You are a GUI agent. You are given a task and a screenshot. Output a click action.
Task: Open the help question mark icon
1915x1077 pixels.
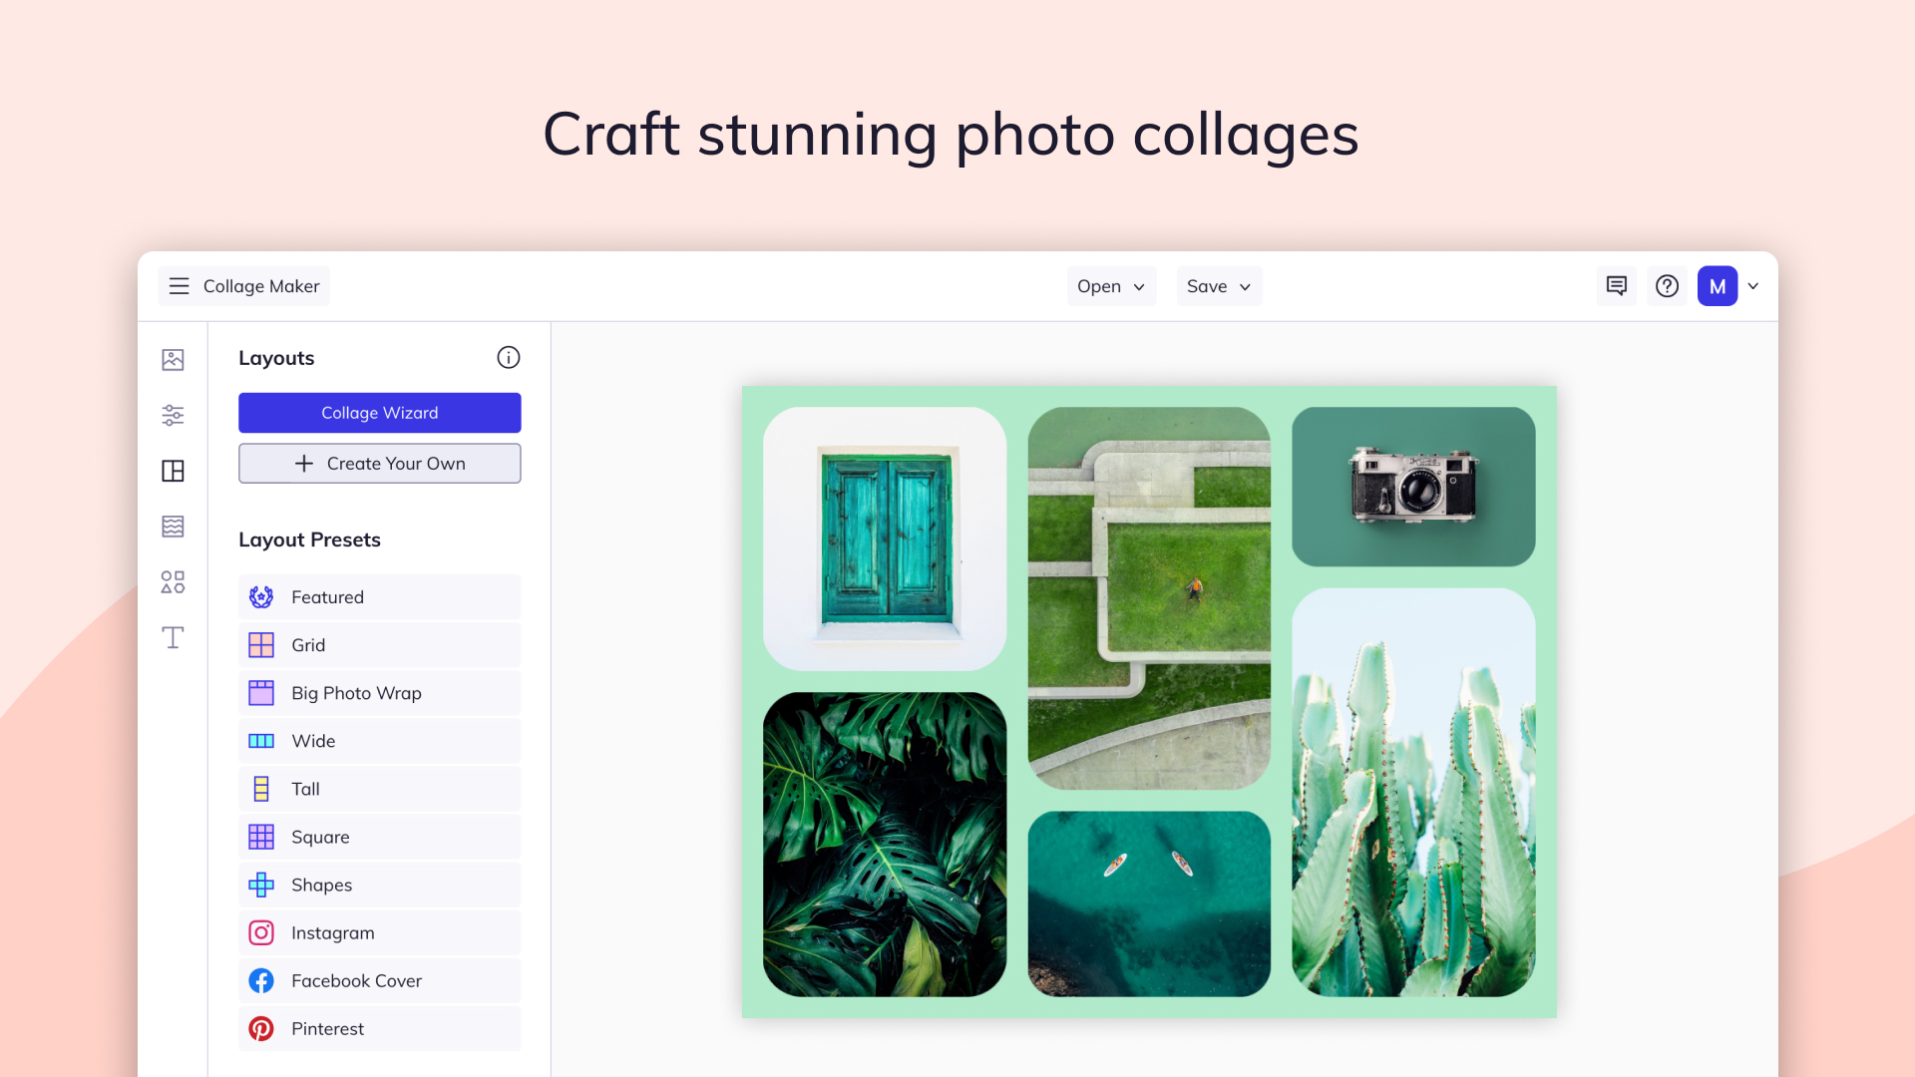tap(1667, 286)
